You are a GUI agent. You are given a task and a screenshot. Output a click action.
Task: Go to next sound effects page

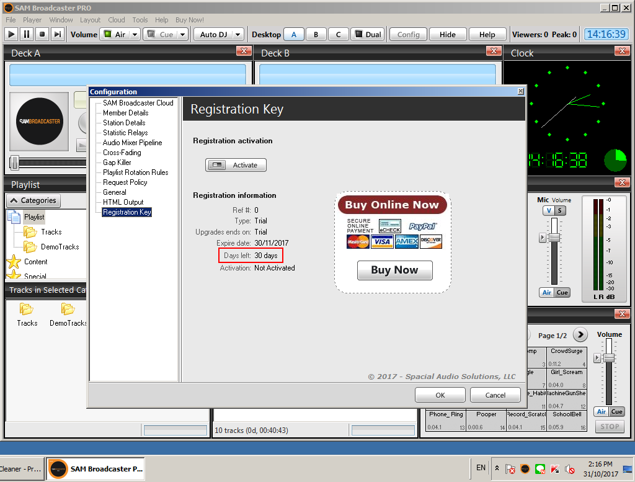point(580,334)
